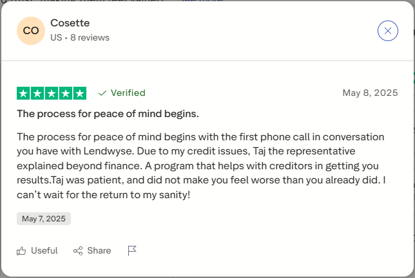Viewport: 415px width, 278px height.
Task: Flag this review using the flag icon
Action: point(132,250)
